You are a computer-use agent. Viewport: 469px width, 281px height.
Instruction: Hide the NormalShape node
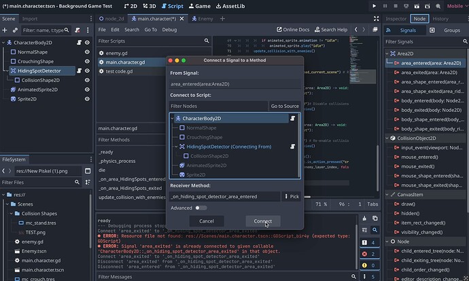pos(87,52)
